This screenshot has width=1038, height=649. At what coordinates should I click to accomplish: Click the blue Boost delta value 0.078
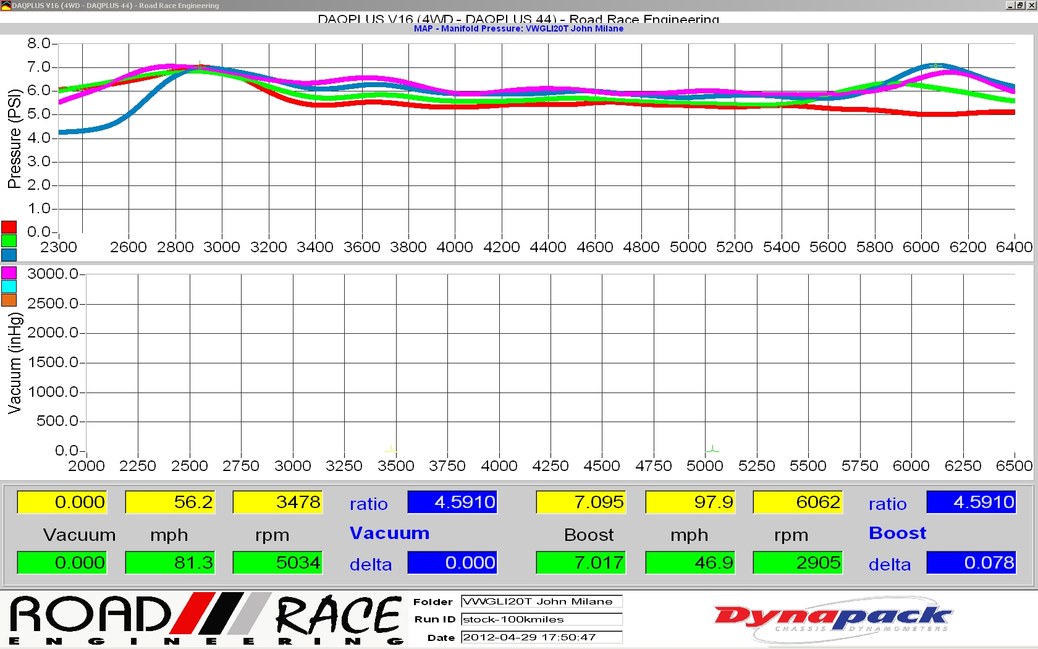pos(971,562)
